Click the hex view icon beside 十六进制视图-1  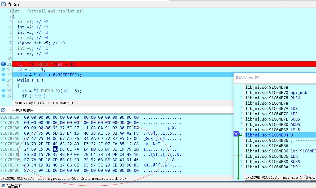(3, 110)
